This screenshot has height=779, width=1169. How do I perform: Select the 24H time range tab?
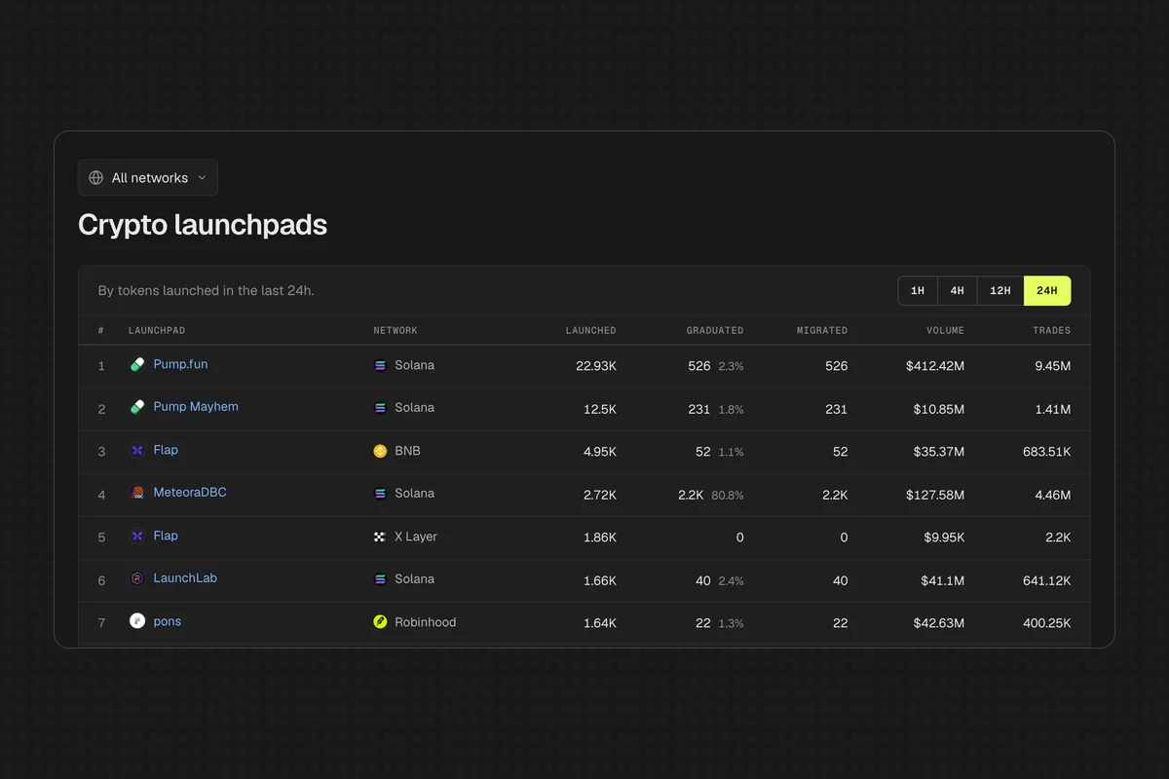pyautogui.click(x=1047, y=291)
